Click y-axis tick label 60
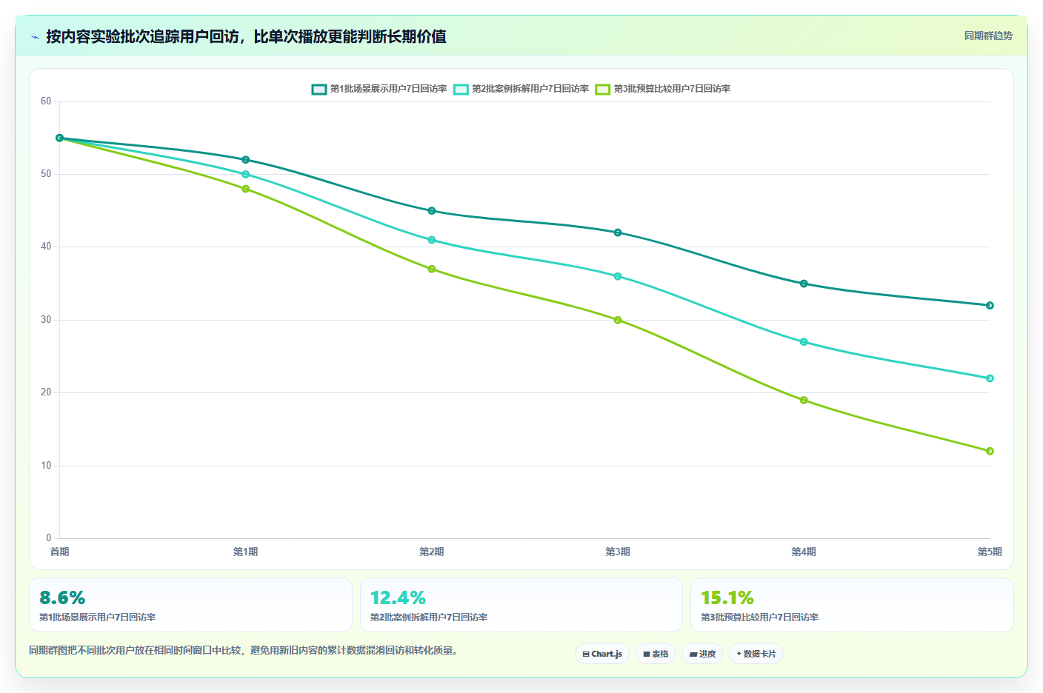The width and height of the screenshot is (1043, 693). pyautogui.click(x=46, y=101)
